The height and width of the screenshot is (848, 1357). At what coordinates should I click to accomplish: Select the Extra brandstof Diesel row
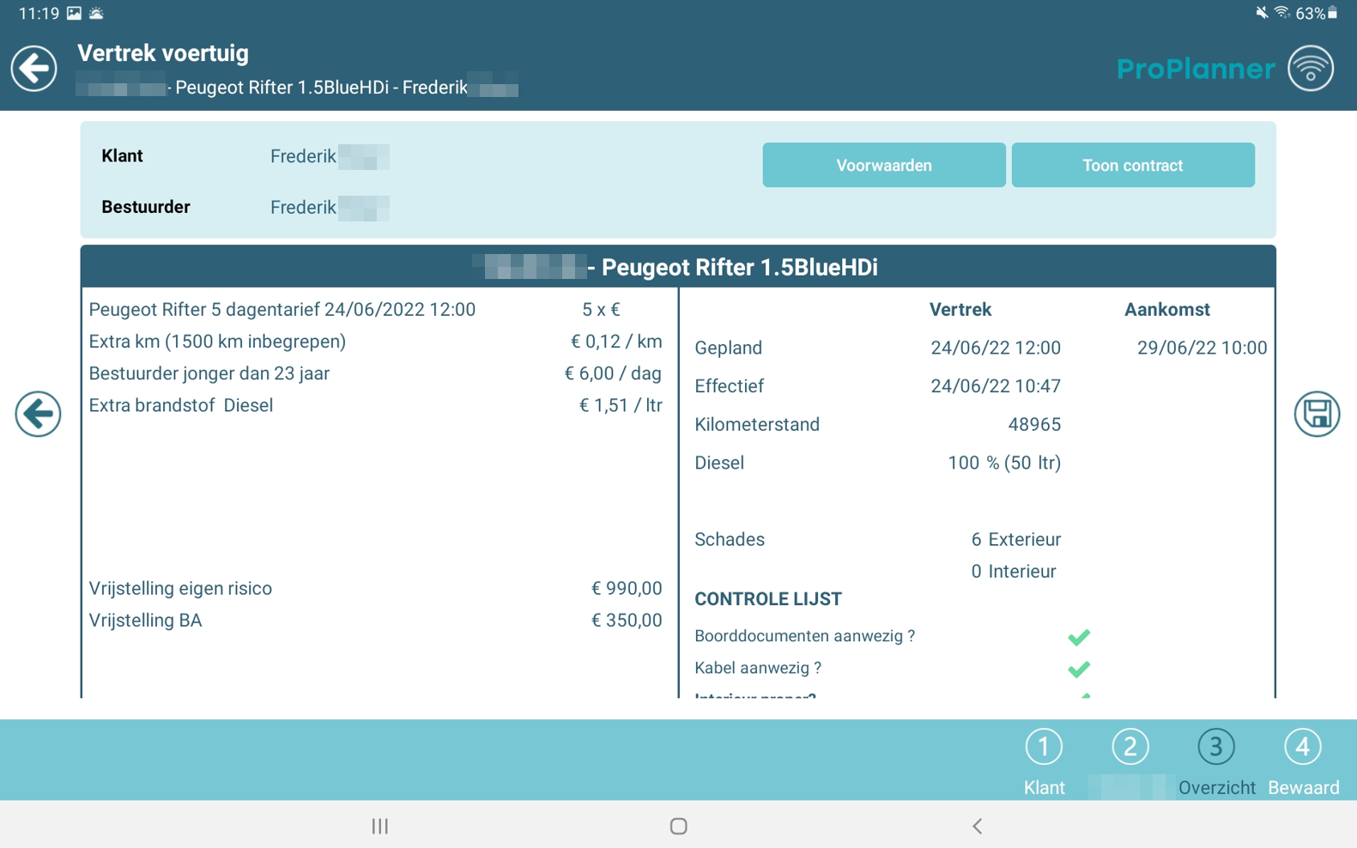click(x=376, y=405)
